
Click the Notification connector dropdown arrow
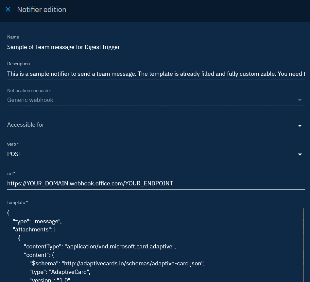coord(300,100)
